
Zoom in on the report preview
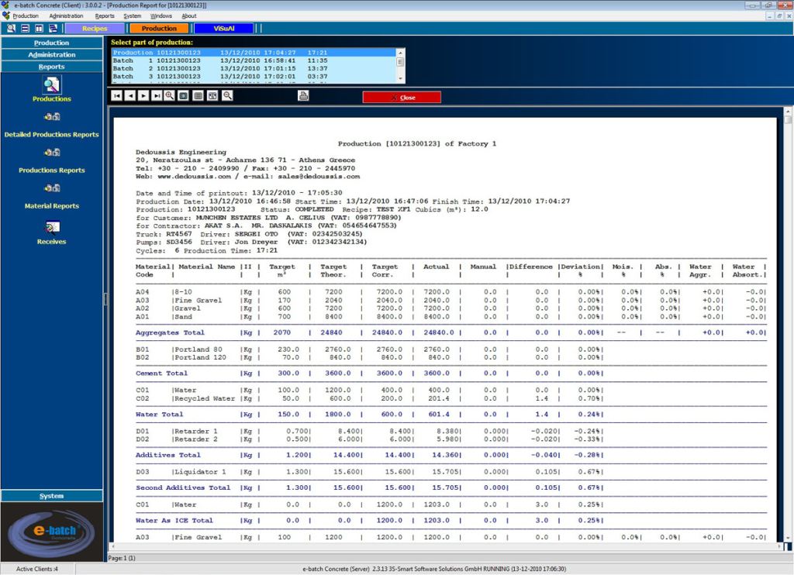pos(170,95)
